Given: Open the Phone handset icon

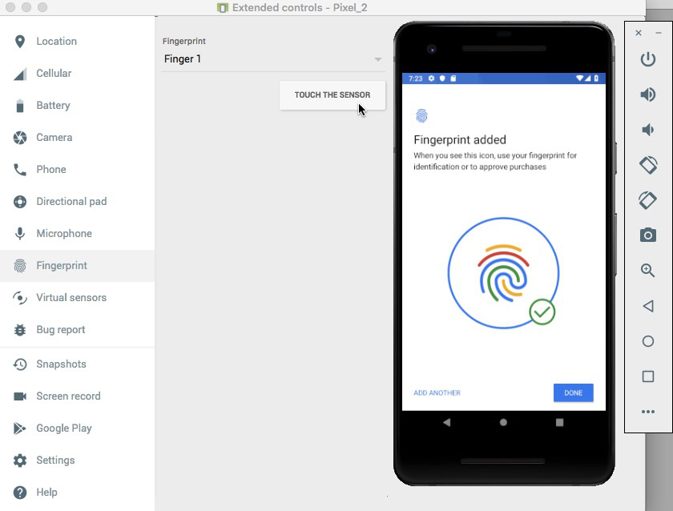Looking at the screenshot, I should coord(20,170).
